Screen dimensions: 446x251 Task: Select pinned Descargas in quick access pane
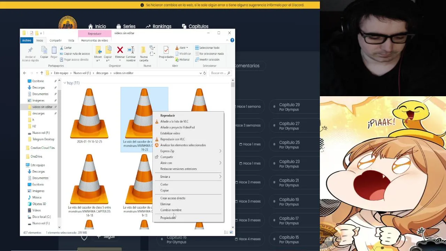[38, 88]
